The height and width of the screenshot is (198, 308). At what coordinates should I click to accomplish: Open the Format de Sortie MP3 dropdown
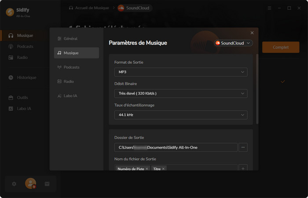[x=181, y=72]
